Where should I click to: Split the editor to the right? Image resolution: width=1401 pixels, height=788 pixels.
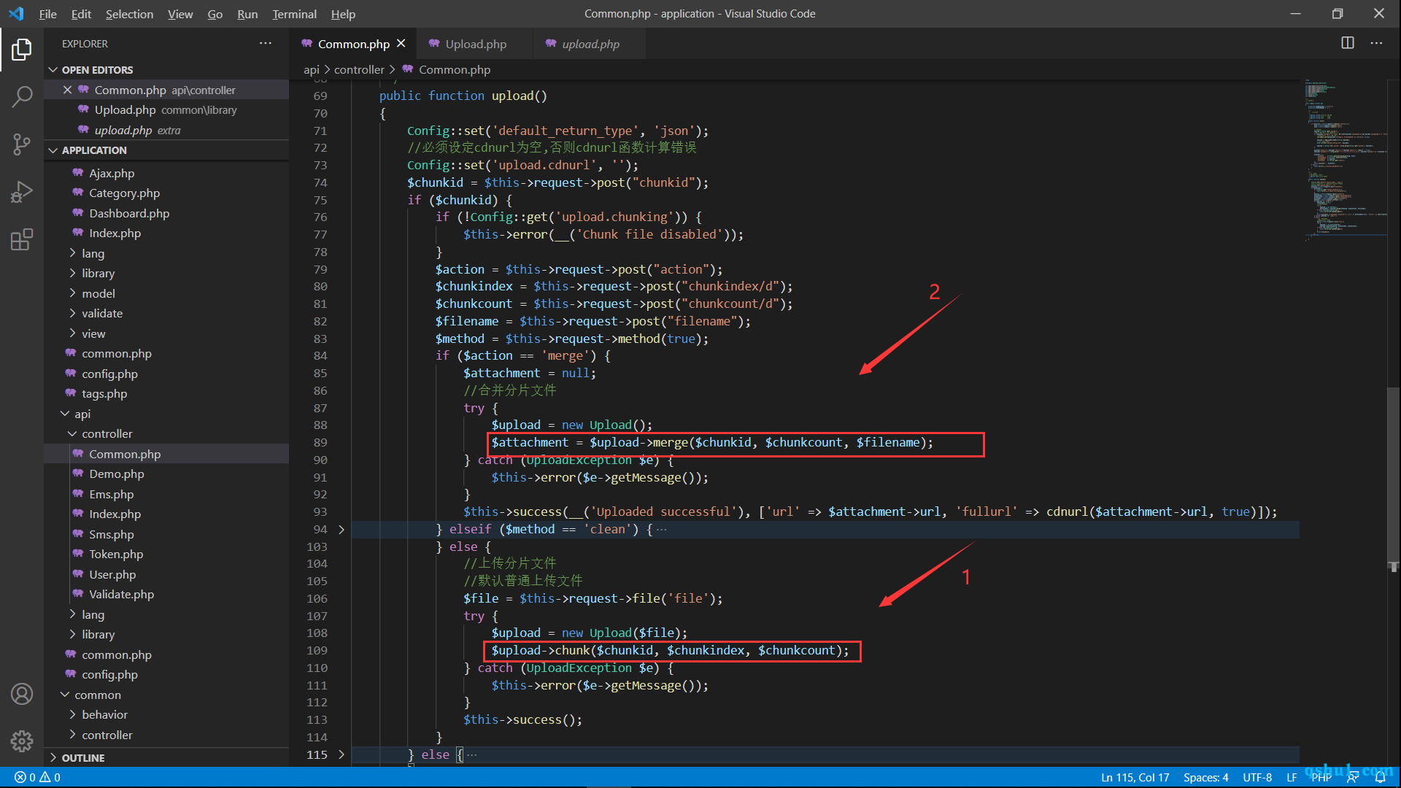click(x=1348, y=43)
